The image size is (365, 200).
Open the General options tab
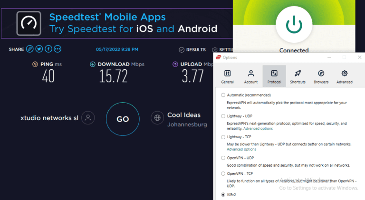tap(228, 76)
